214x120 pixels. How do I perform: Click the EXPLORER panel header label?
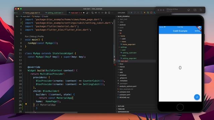point(121,13)
